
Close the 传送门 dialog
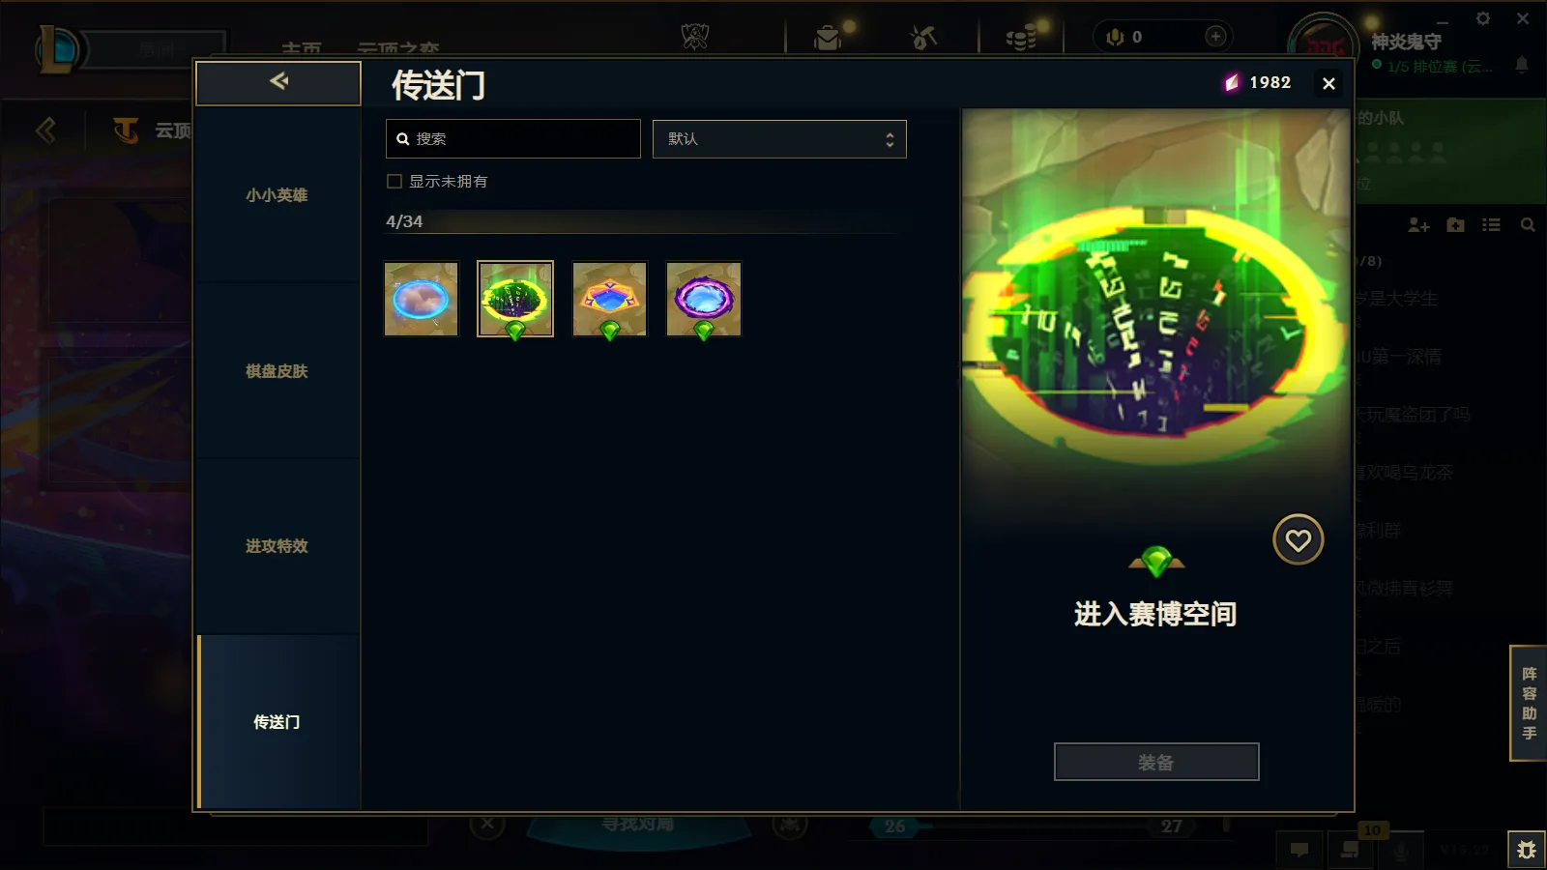[x=1328, y=84]
